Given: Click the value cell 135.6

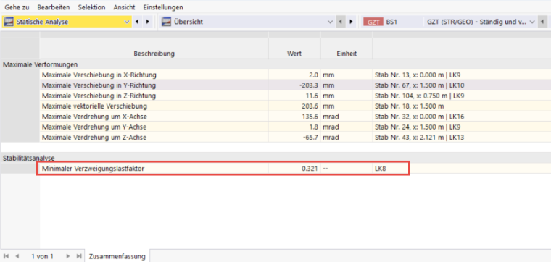Looking at the screenshot, I should 294,117.
